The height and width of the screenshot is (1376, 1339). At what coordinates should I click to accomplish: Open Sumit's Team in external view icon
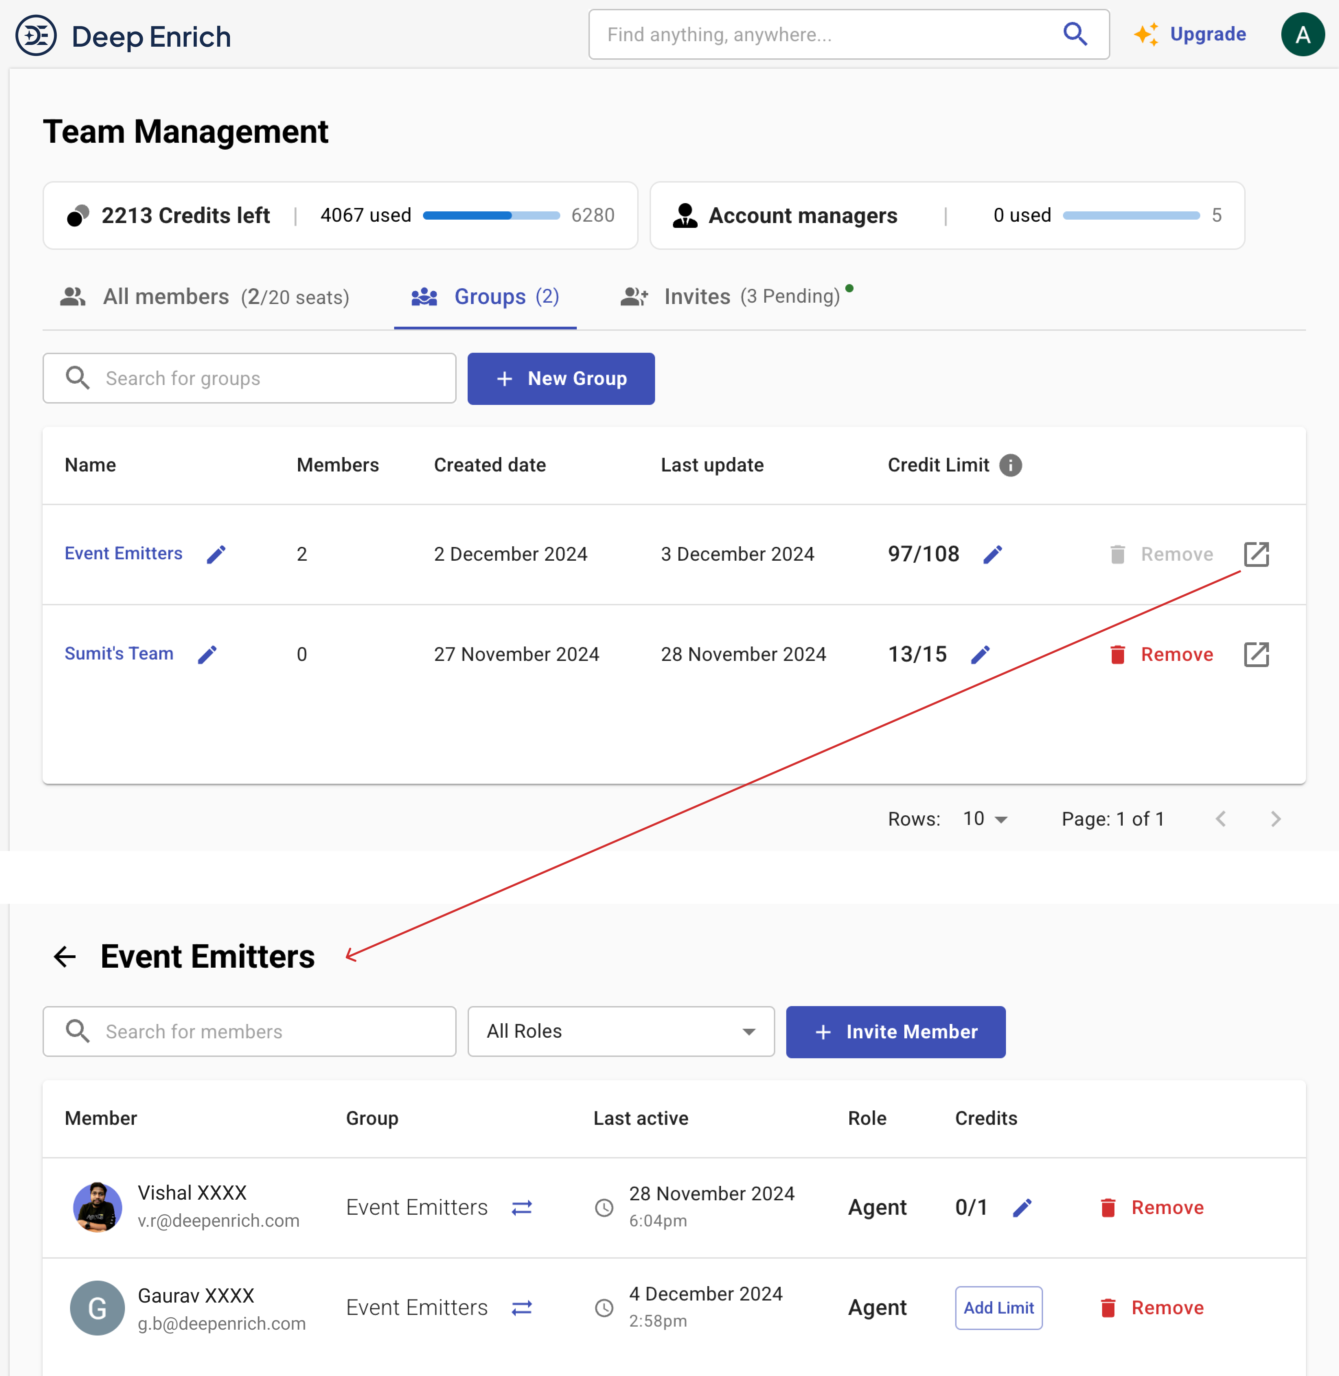click(1256, 654)
